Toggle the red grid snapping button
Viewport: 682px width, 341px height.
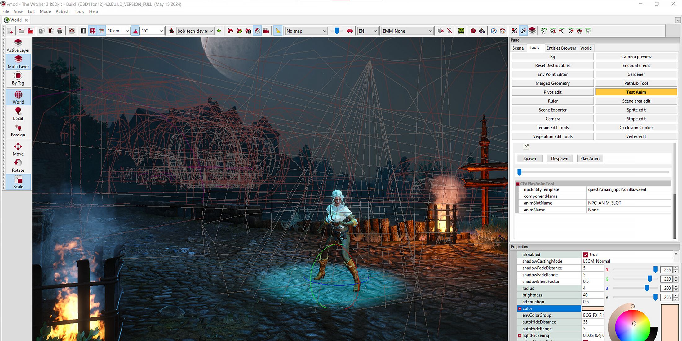(x=92, y=31)
